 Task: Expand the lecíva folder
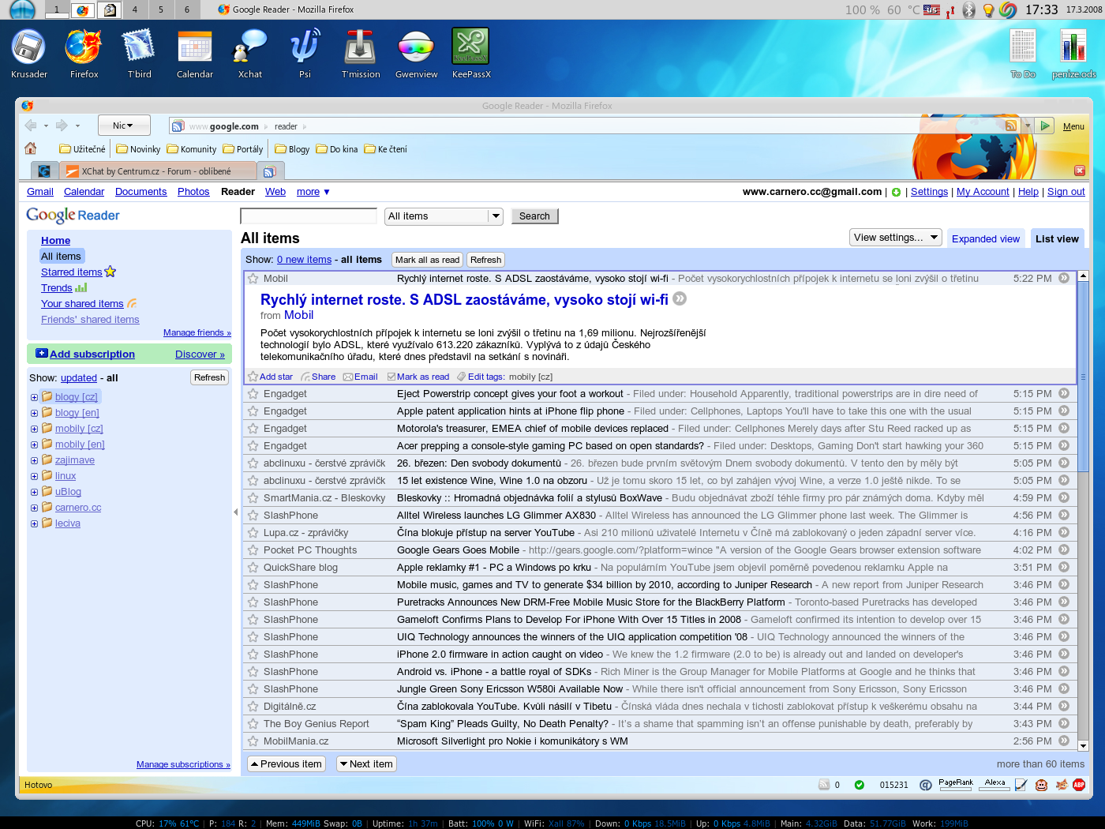(34, 523)
